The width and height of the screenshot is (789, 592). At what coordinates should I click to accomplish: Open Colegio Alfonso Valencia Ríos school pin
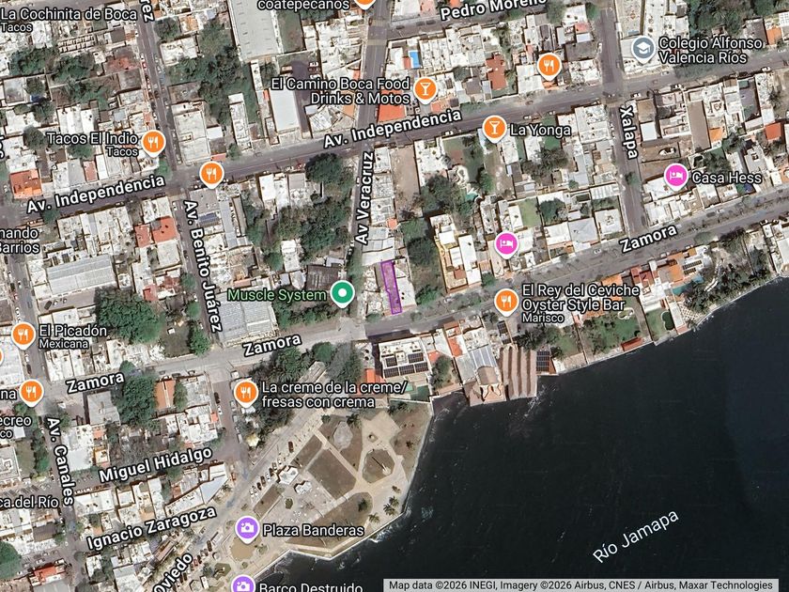[643, 49]
